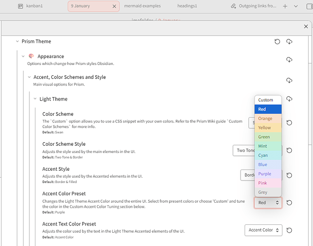Image resolution: width=313 pixels, height=246 pixels.
Task: Export Prism Theme settings icon
Action: click(x=289, y=41)
